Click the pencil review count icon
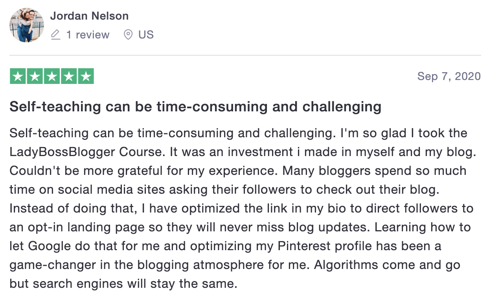 pyautogui.click(x=56, y=35)
